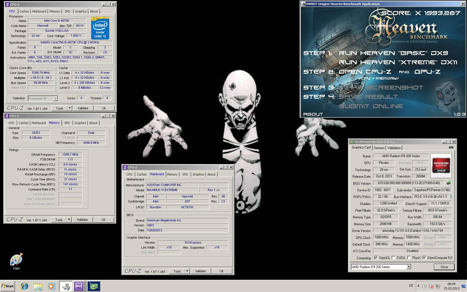
Task: Click the Intel Core i5 logo badge
Action: click(100, 28)
